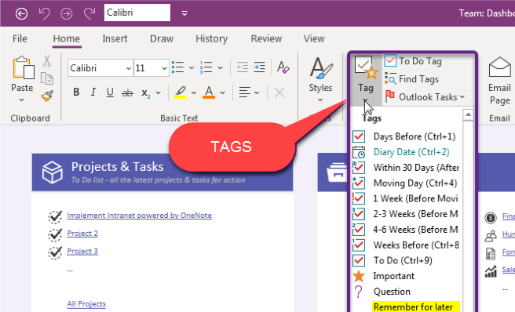Viewport: 515px width, 312px height.
Task: Expand the numbering style arrow
Action: pos(220,68)
